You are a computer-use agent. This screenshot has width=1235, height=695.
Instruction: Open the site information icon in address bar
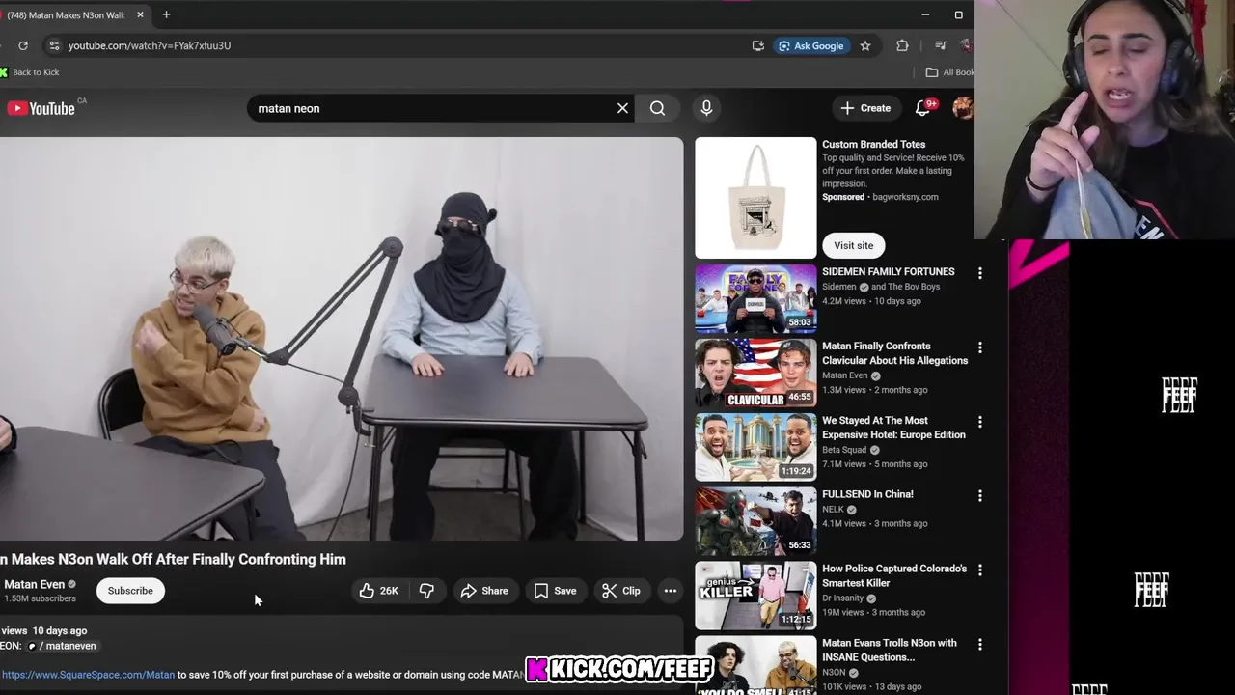54,45
